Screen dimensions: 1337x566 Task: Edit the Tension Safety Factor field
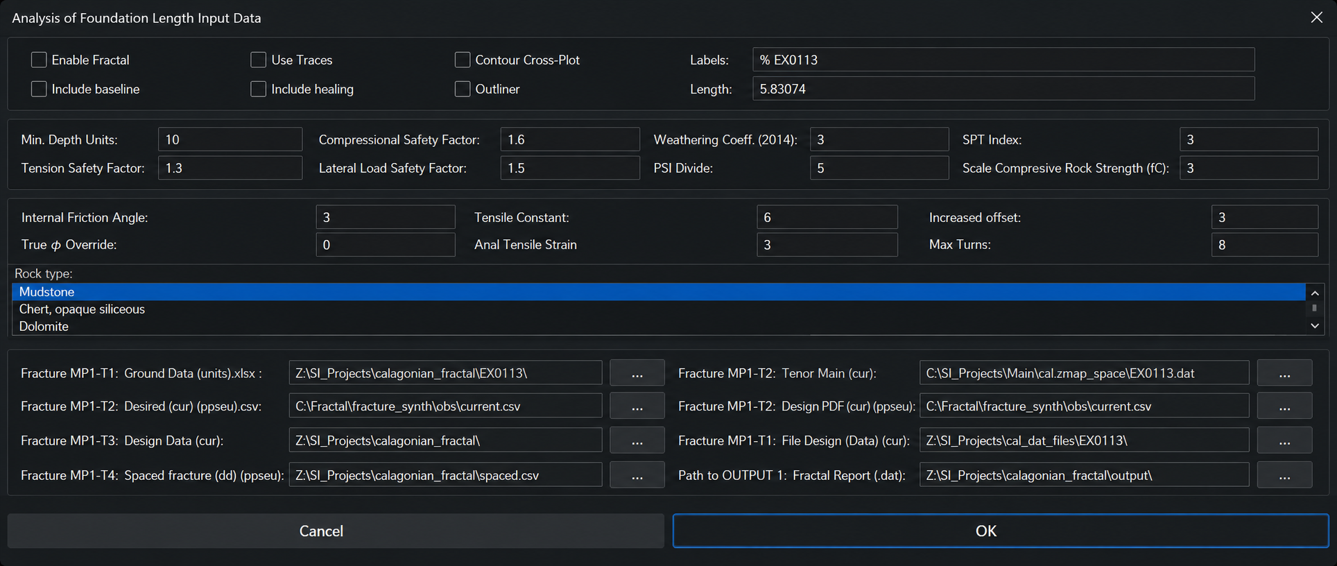[230, 168]
